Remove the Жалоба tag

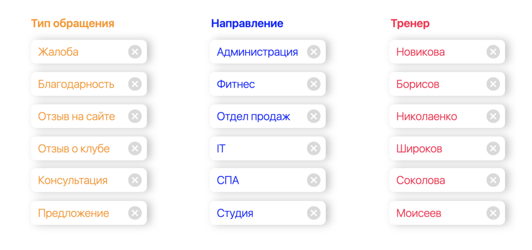click(135, 52)
